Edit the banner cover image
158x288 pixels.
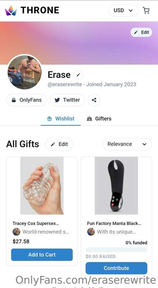(141, 32)
